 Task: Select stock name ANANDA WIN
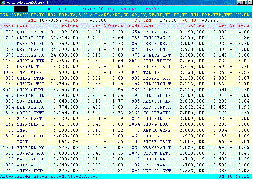pyautogui.click(x=31, y=61)
